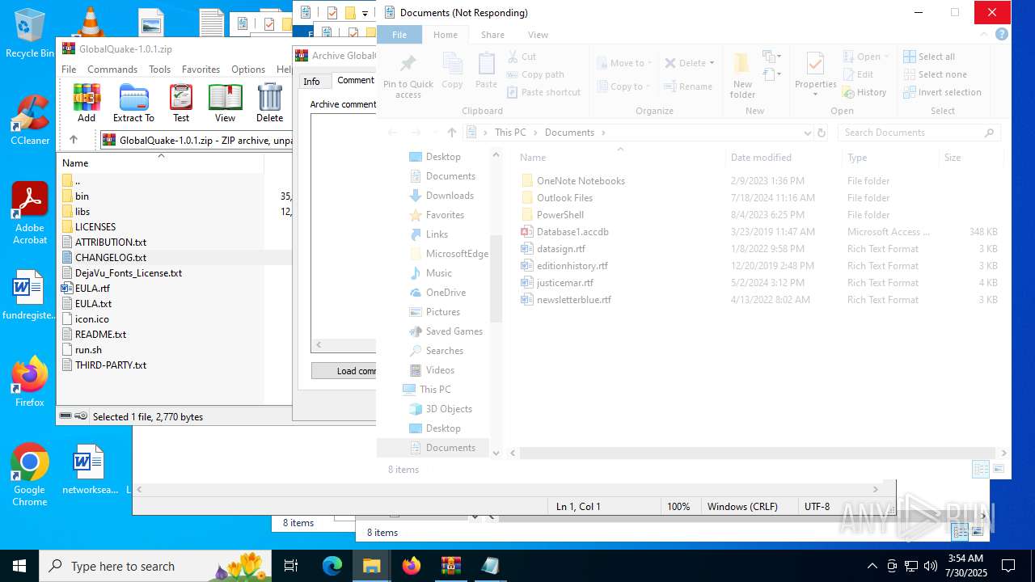Click the Copy icon in Explorer ribbon

tap(452, 71)
